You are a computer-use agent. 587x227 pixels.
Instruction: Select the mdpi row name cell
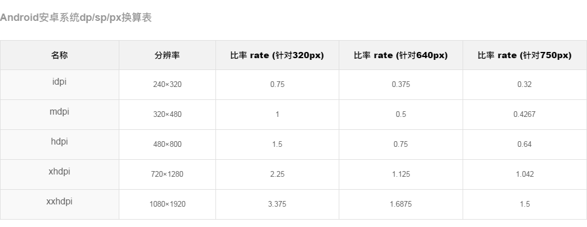point(59,115)
